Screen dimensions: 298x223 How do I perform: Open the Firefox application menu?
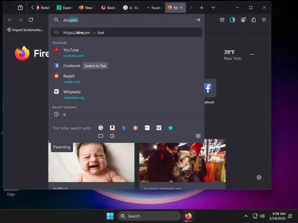[264, 20]
